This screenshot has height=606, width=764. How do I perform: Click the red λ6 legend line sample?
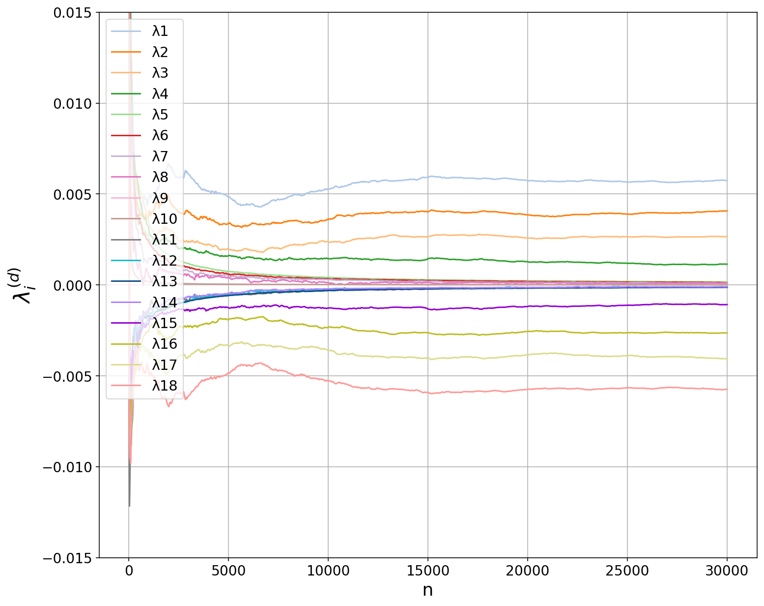[x=126, y=135]
